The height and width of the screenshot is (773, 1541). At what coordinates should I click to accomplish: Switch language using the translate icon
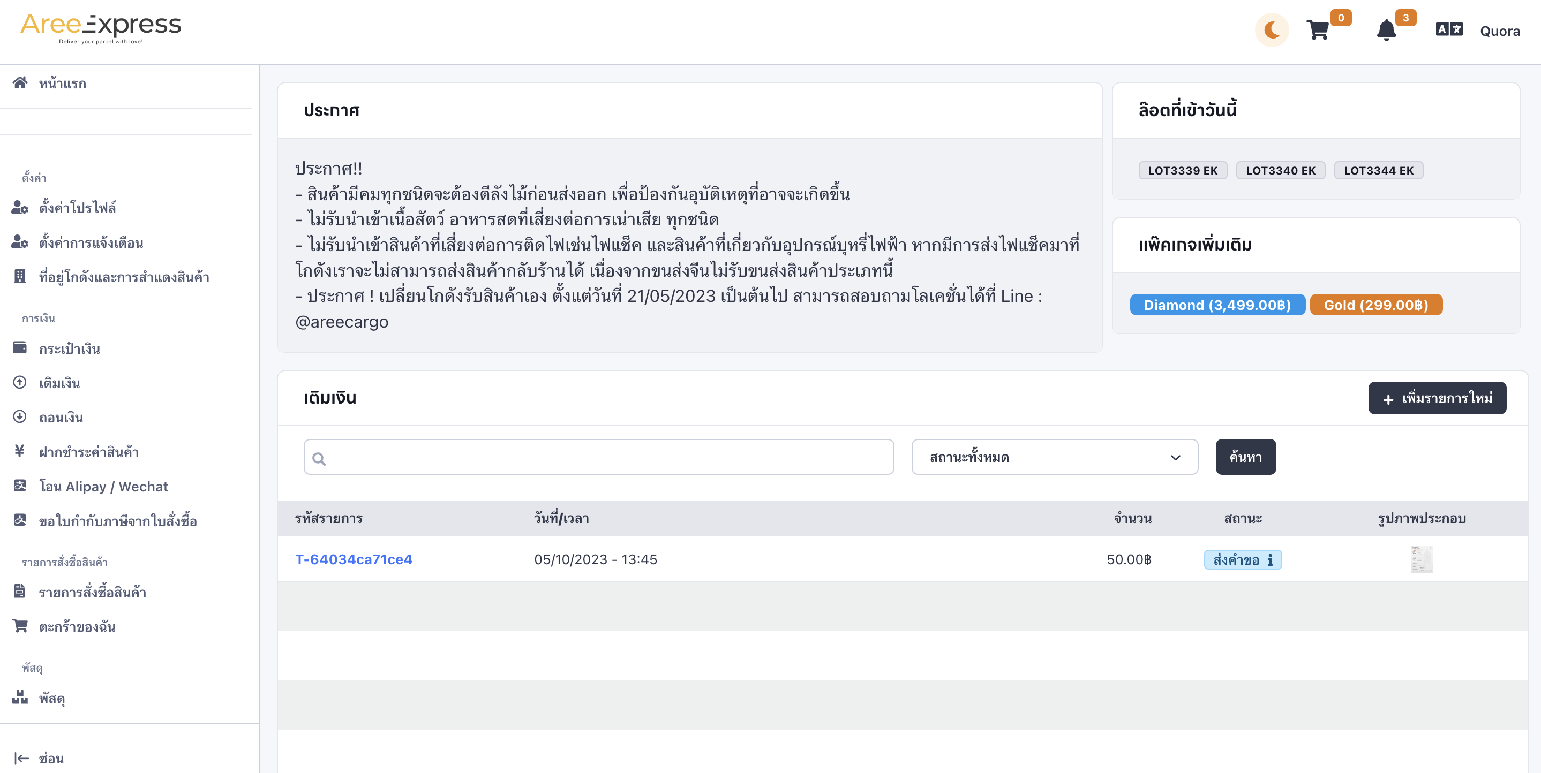(1449, 29)
